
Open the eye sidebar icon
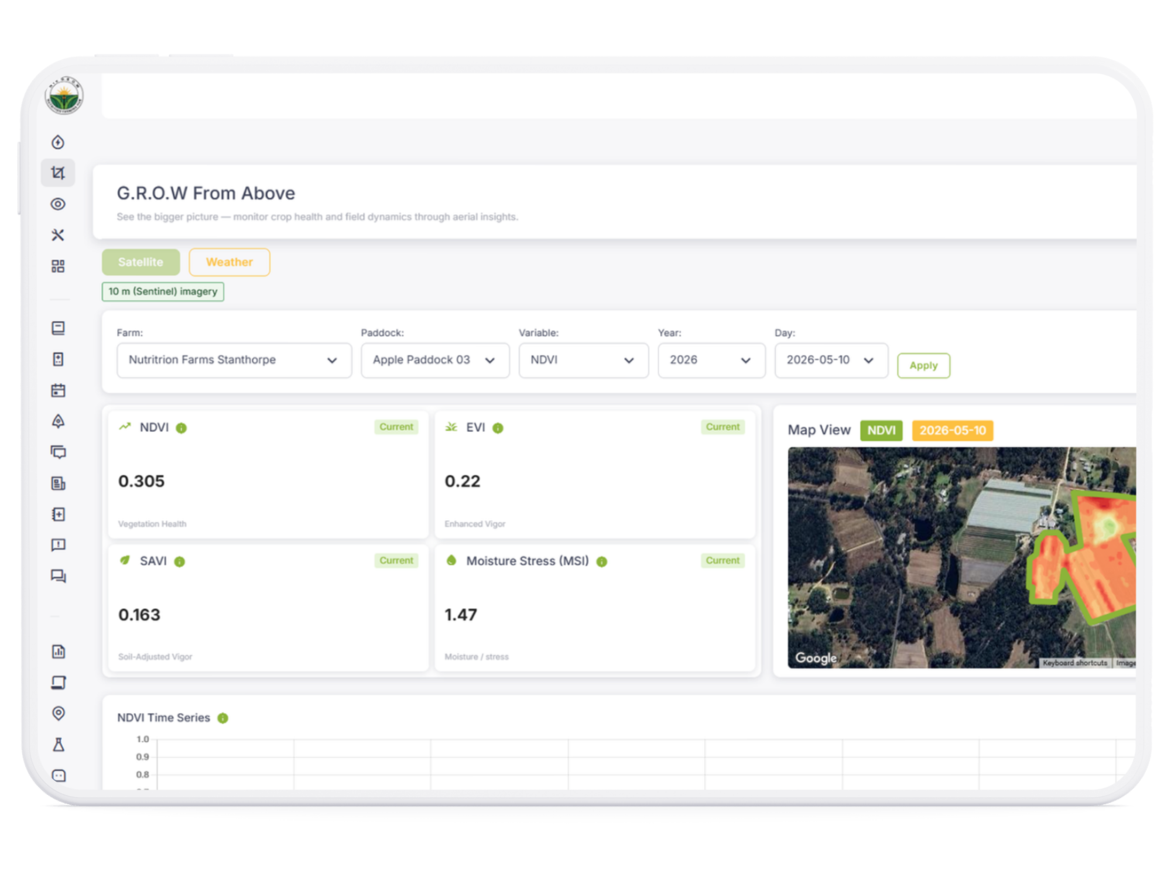pyautogui.click(x=58, y=204)
